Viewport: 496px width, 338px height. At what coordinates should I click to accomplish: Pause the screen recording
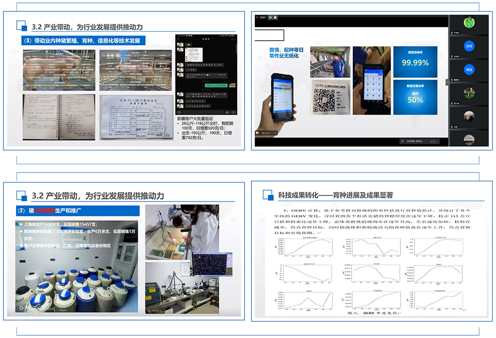[x=270, y=18]
